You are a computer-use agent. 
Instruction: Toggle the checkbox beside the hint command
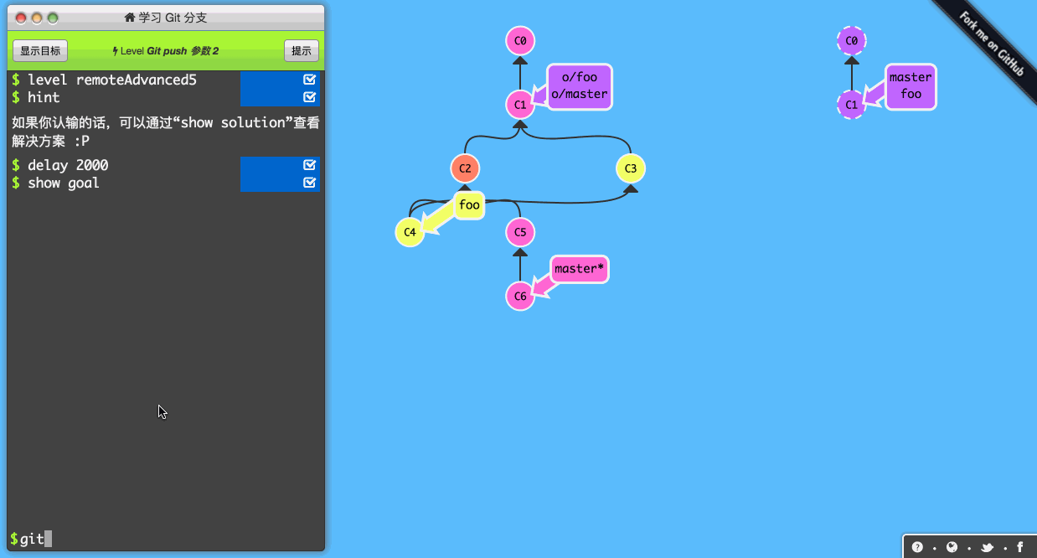[311, 96]
